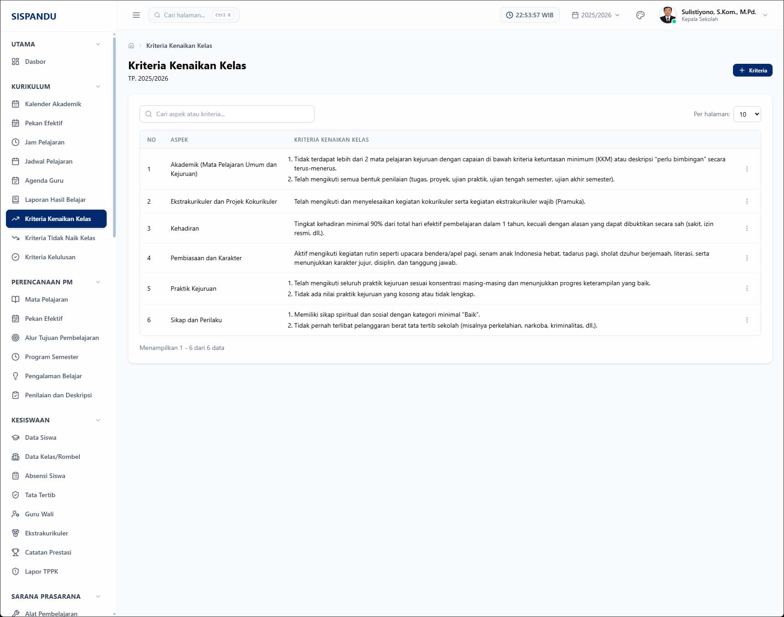Click the home breadcrumb icon
Screen dimensions: 784x617
point(131,46)
